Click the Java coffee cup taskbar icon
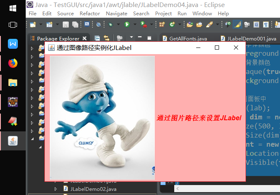 click(13, 141)
